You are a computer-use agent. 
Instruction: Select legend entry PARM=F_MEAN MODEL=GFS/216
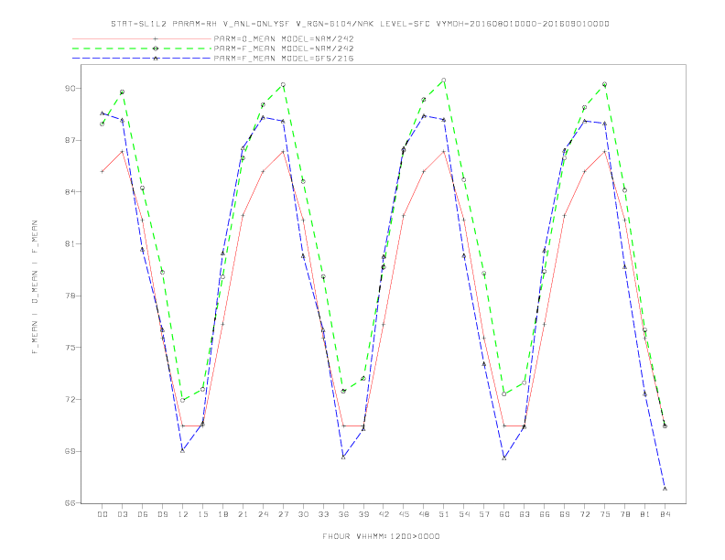284,59
